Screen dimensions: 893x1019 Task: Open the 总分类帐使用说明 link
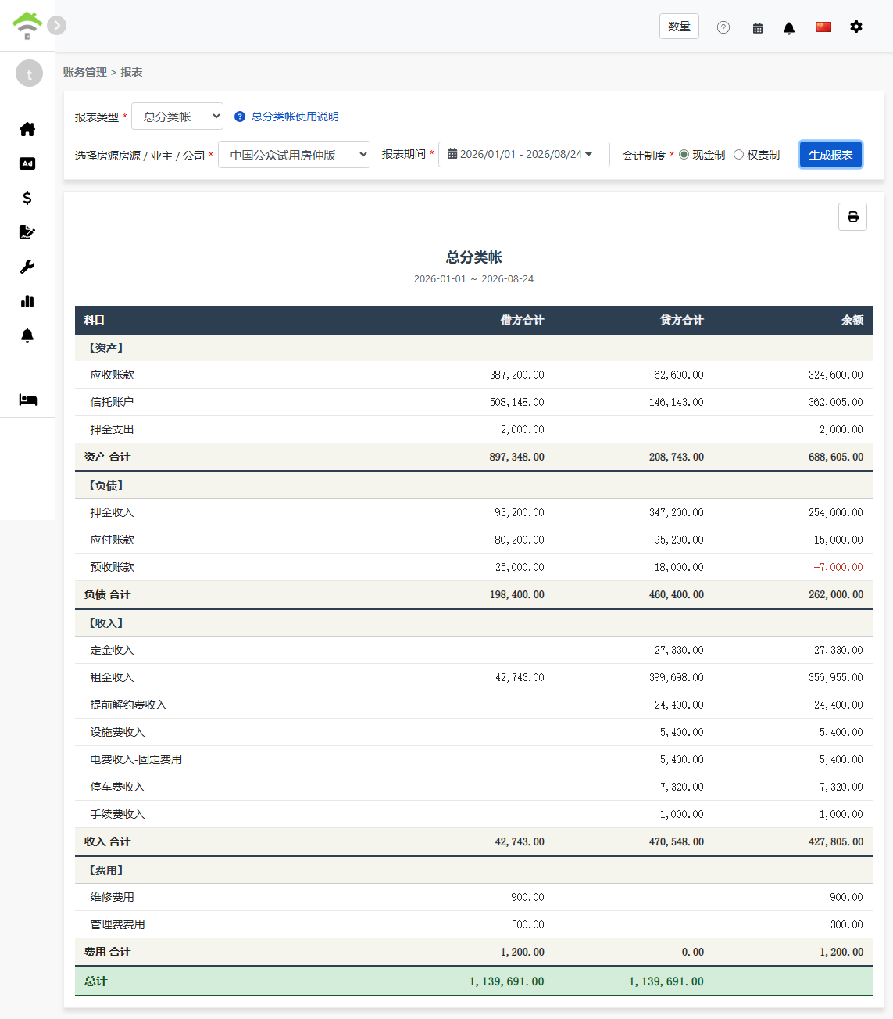click(x=295, y=117)
